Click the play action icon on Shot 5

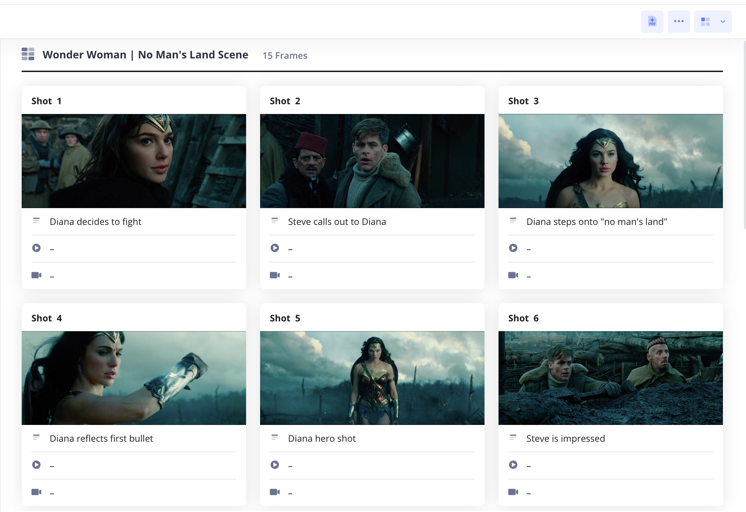(275, 465)
